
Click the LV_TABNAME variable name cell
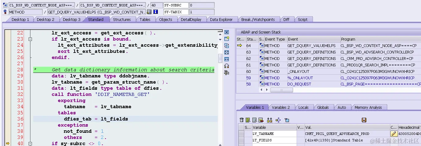pos(274,134)
